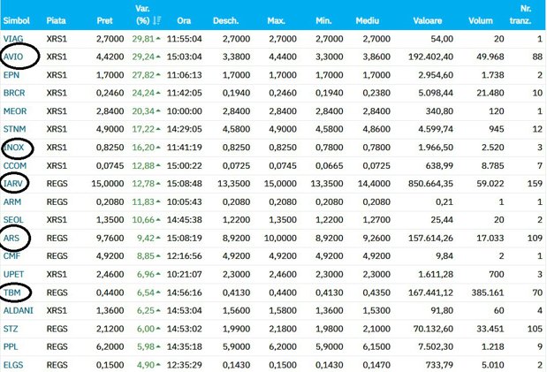The image size is (547, 372).
Task: Click the Mediu column header
Action: coord(368,20)
